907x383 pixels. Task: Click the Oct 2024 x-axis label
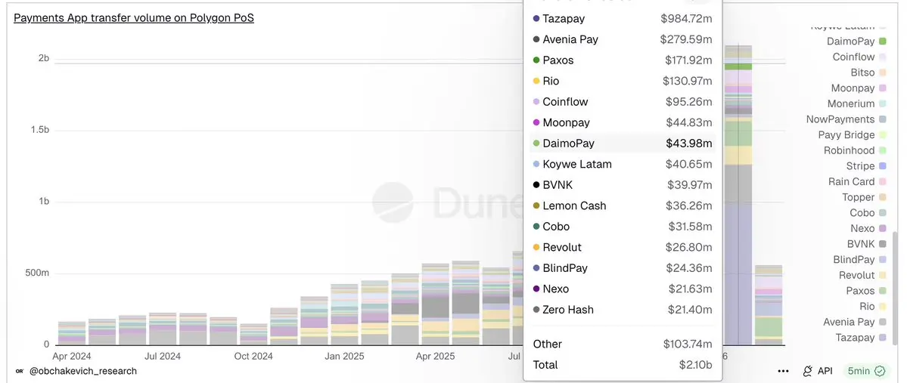tap(253, 357)
